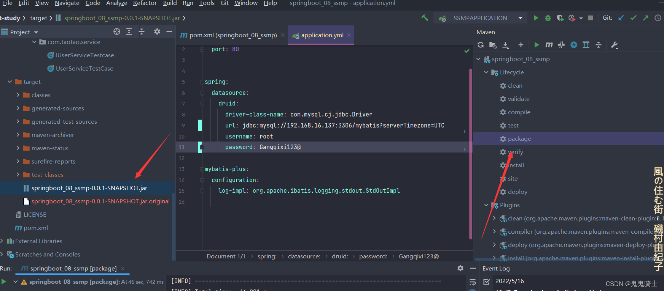
Task: Expand all in Project panel toolbar
Action: [129, 32]
